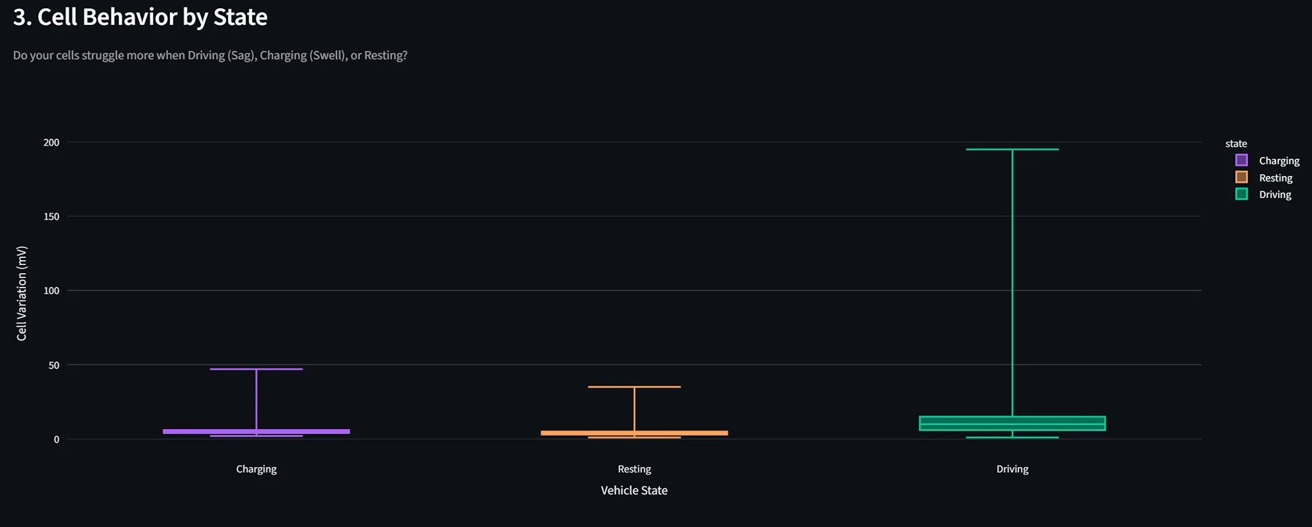Click the Charging x-axis tick label
Screen dimensions: 1312x527
(256, 469)
